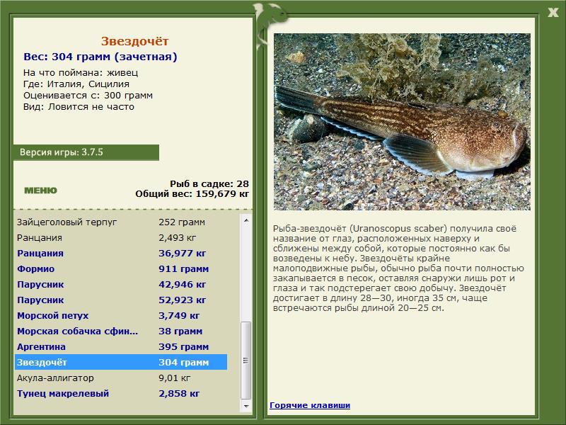The image size is (566, 425).
Task: Select Формио 911 грамм row
Action: [x=121, y=268]
